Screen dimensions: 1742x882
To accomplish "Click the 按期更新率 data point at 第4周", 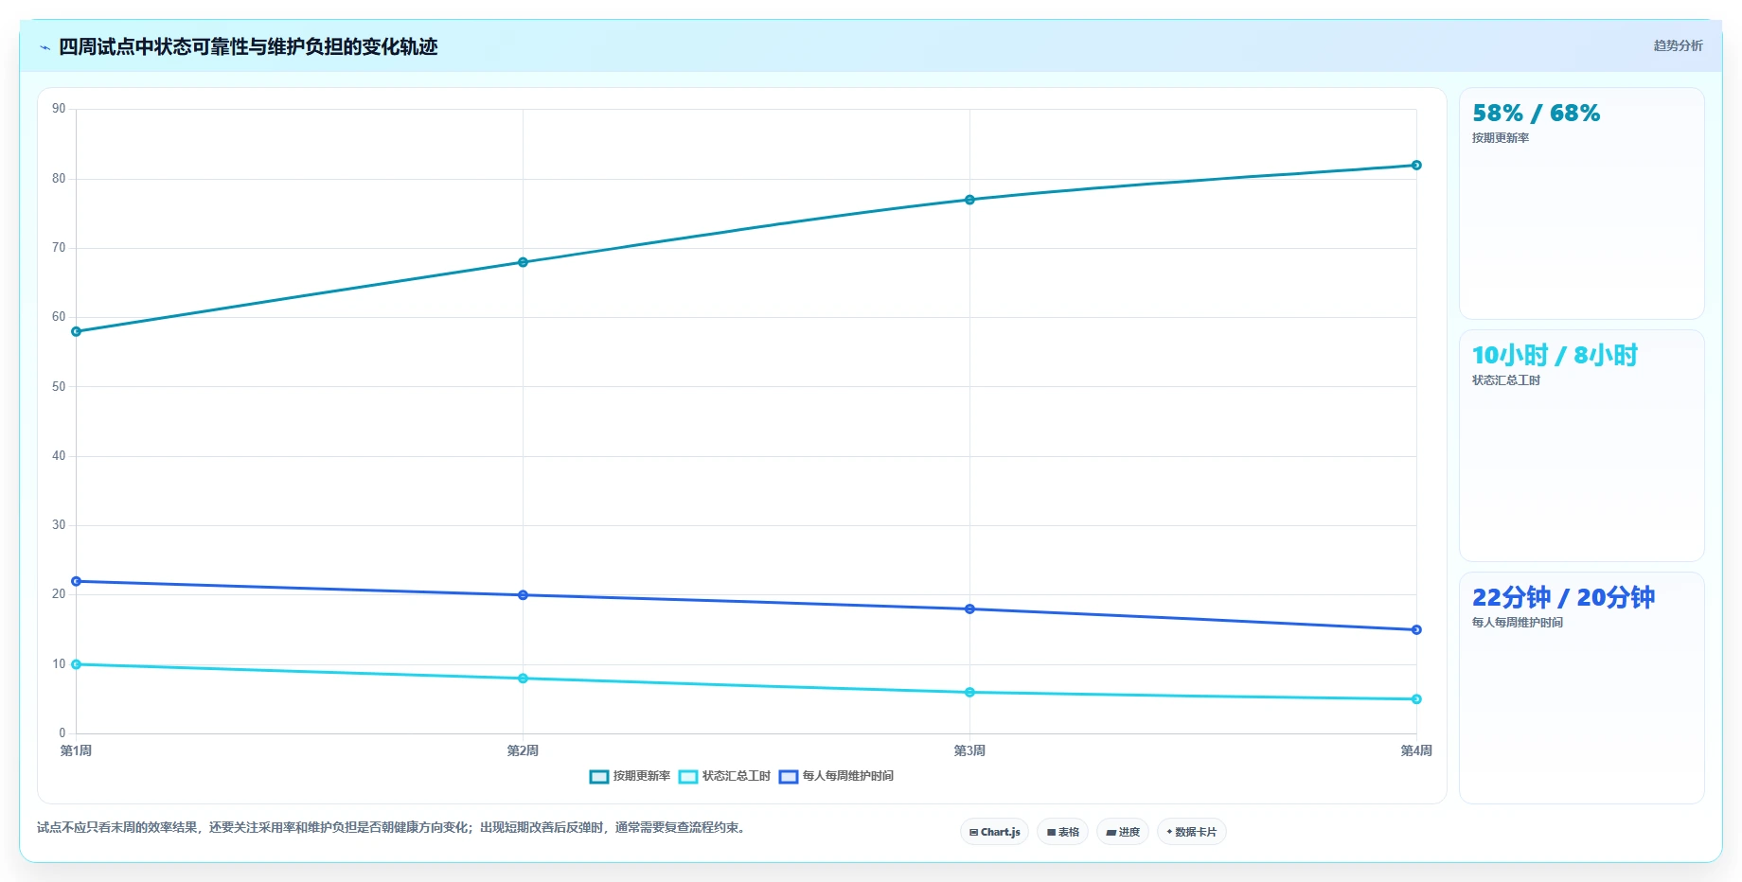I will 1416,165.
